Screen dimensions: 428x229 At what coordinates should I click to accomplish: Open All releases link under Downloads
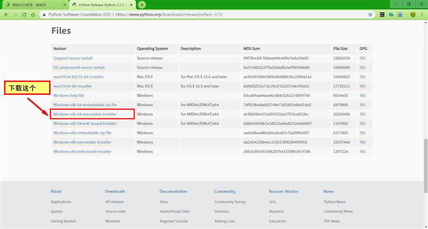115,202
